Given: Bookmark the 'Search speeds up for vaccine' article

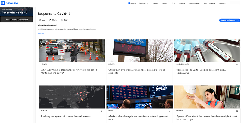Looking at the screenshot, I should click(237, 64).
